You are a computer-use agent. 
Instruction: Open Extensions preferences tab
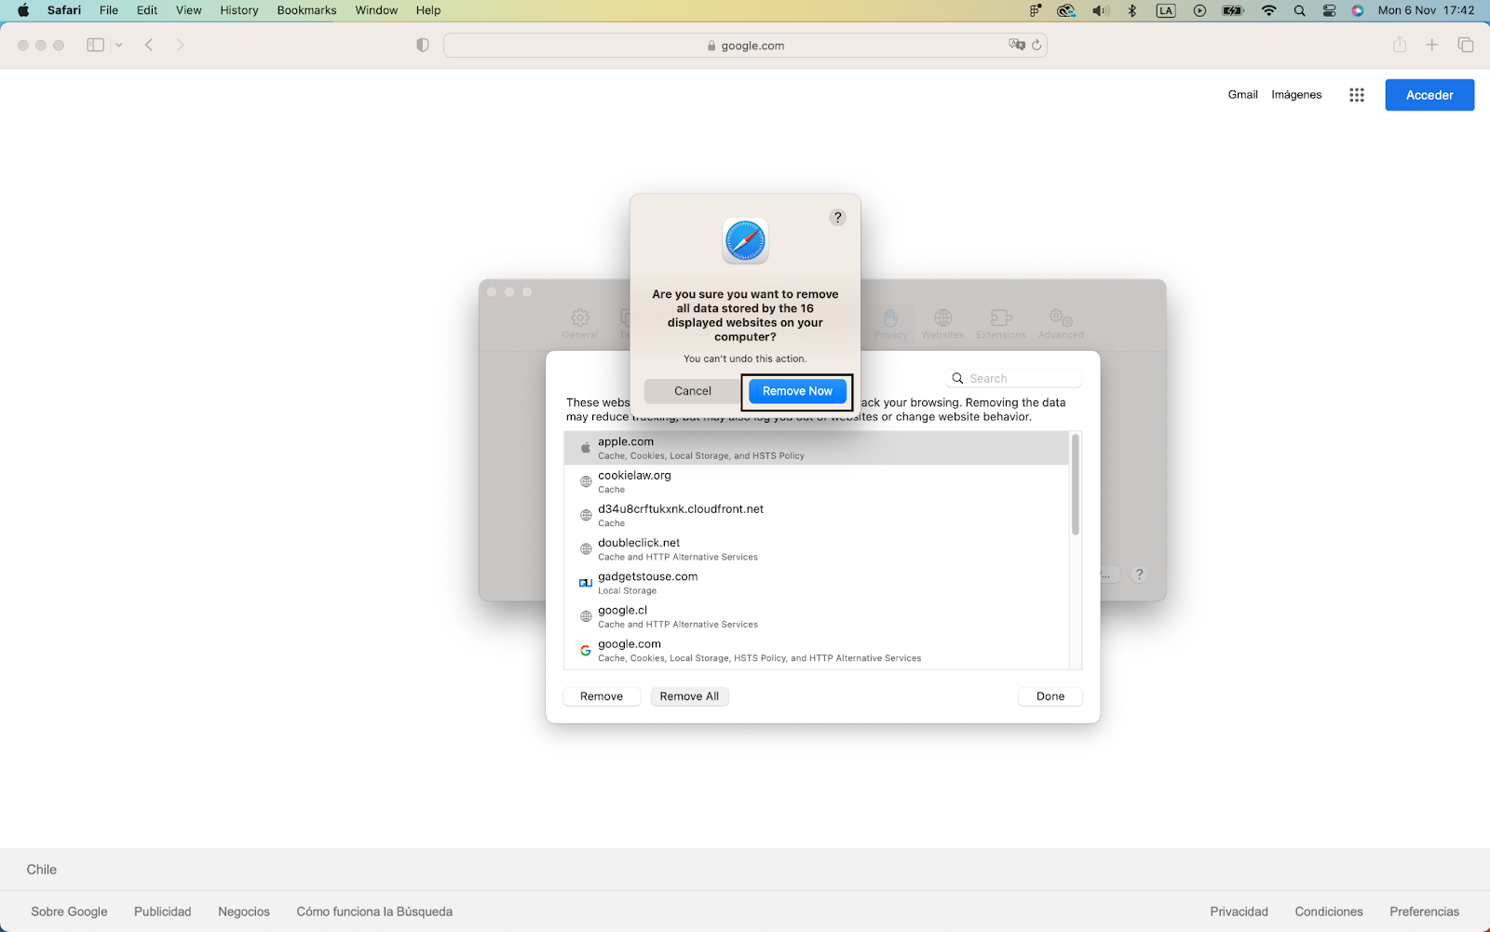[x=1001, y=324]
